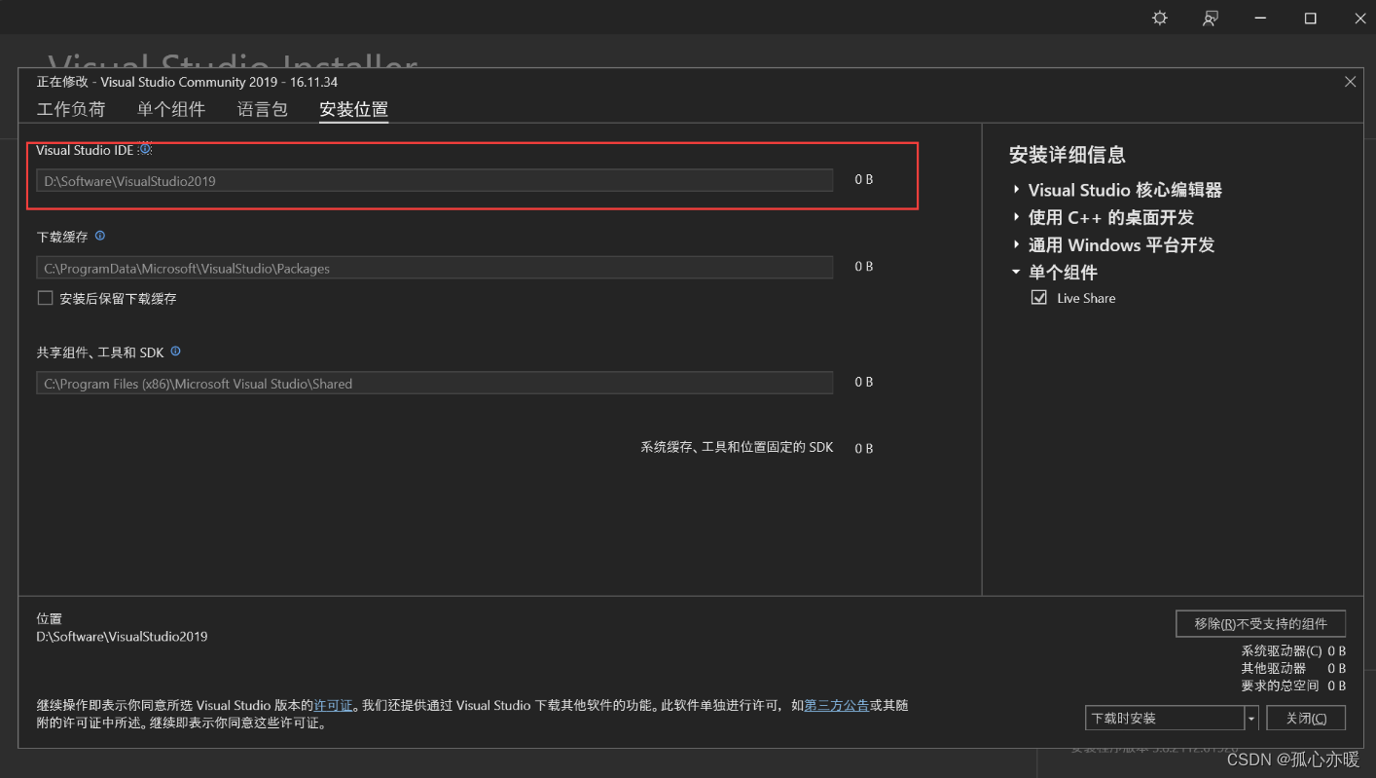Click the 系统驱动器(C) label
Image resolution: width=1376 pixels, height=778 pixels.
1282,650
